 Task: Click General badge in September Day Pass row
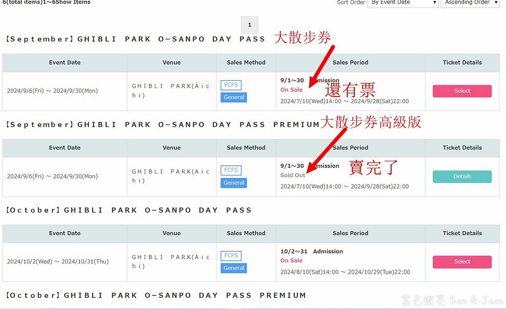coord(234,97)
